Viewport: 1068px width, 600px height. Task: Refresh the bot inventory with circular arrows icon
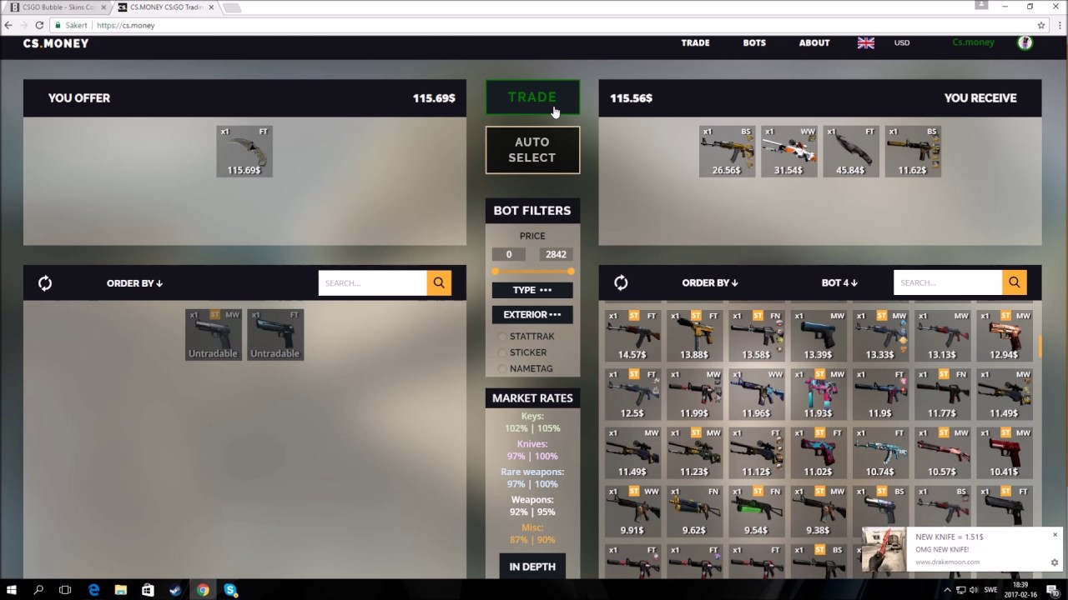click(621, 283)
